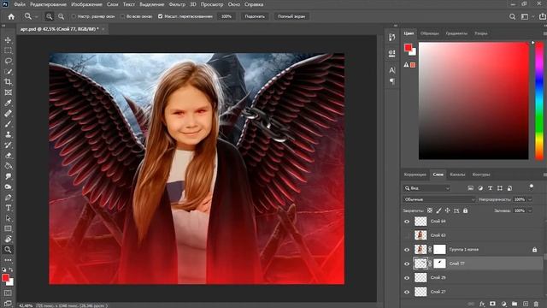The height and width of the screenshot is (308, 547).
Task: Select the Path Selection arrow tool
Action: pos(8,218)
